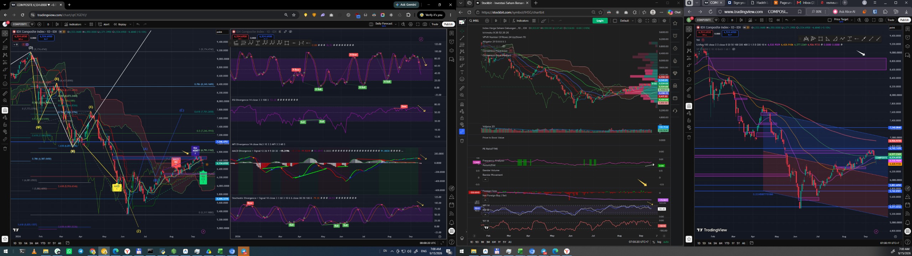Image resolution: width=912 pixels, height=256 pixels.
Task: Click the IHSG symbol search in Stockbit chart
Action: 474,21
